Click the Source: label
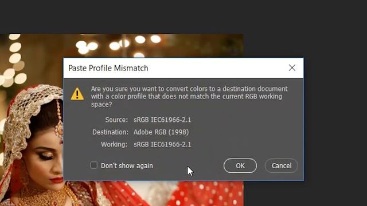Screen dimensions: 367x206 [x=116, y=120]
